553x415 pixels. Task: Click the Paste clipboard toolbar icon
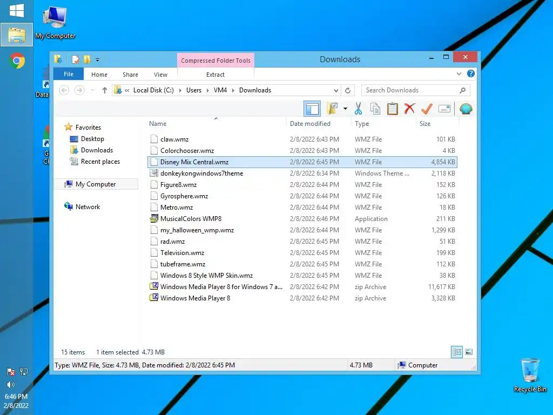[x=392, y=109]
